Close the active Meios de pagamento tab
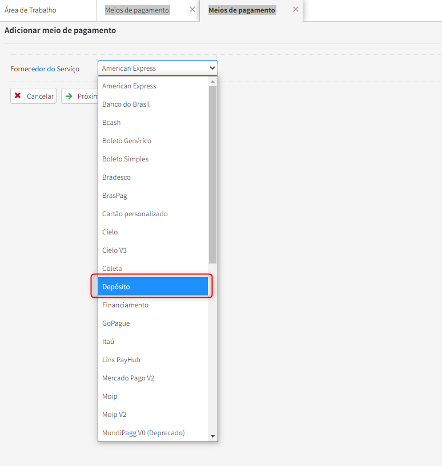Viewport: 442px width, 466px height. (x=296, y=10)
